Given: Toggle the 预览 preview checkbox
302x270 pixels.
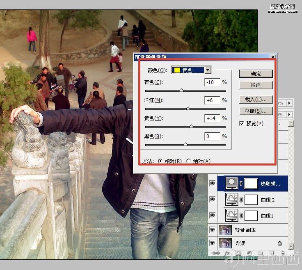Looking at the screenshot, I should [x=242, y=123].
